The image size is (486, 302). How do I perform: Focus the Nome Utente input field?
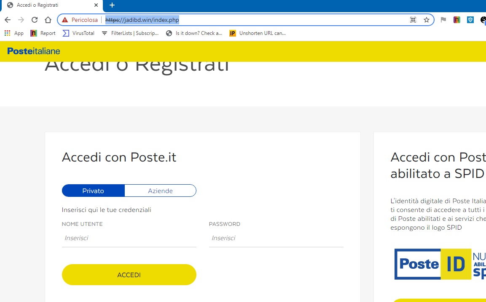129,238
